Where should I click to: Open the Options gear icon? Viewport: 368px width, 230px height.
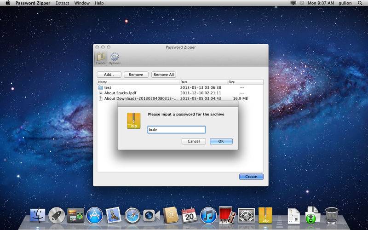tap(115, 59)
